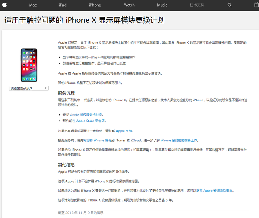Screen dimensions: 259x218
Task: Click the 其他信息 heading
Action: pyautogui.click(x=67, y=165)
